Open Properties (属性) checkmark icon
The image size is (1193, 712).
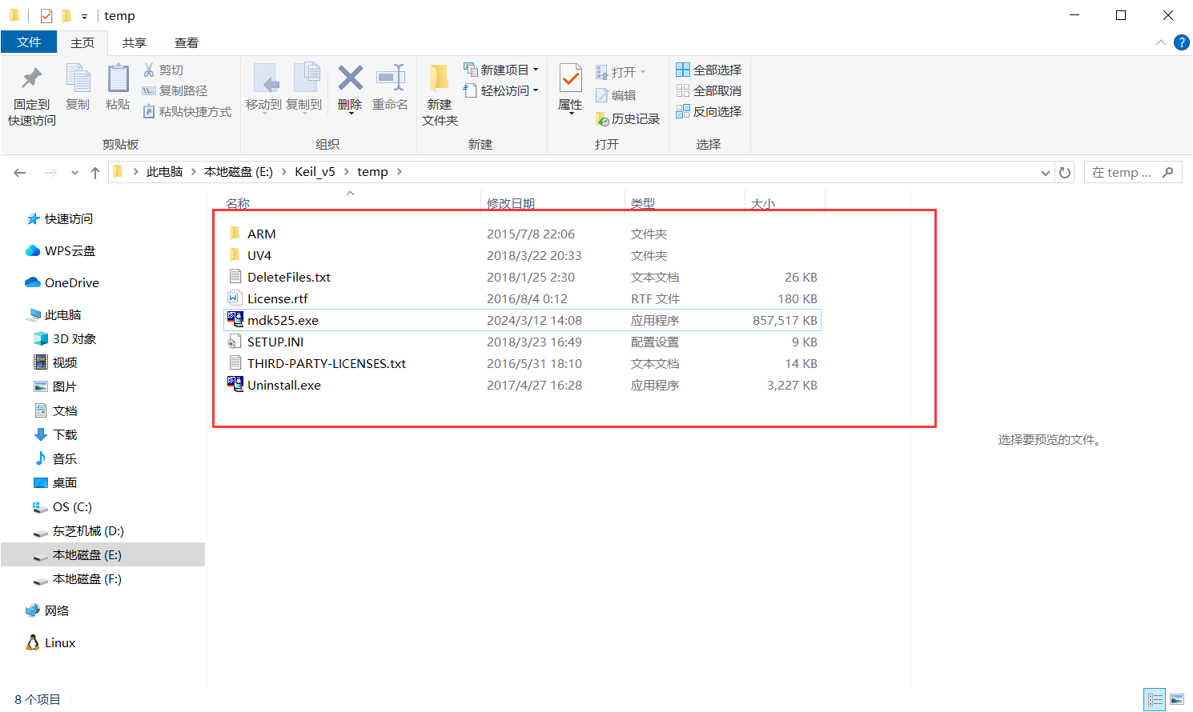570,78
